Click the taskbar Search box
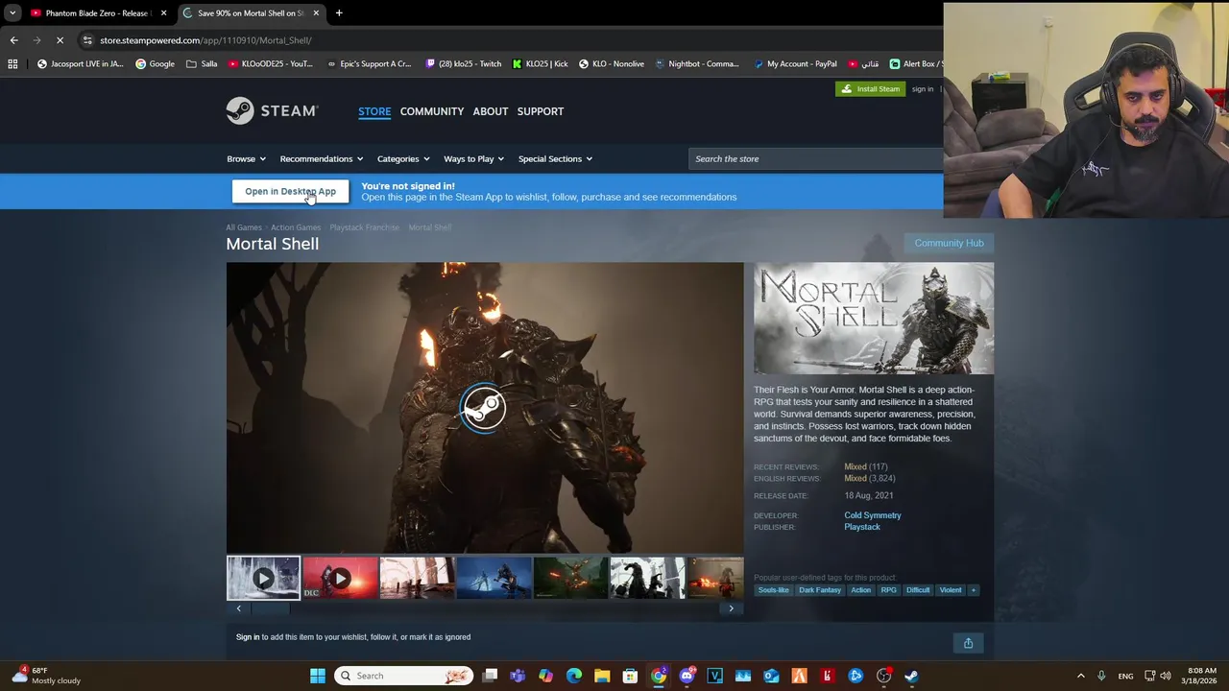This screenshot has height=691, width=1229. [405, 676]
